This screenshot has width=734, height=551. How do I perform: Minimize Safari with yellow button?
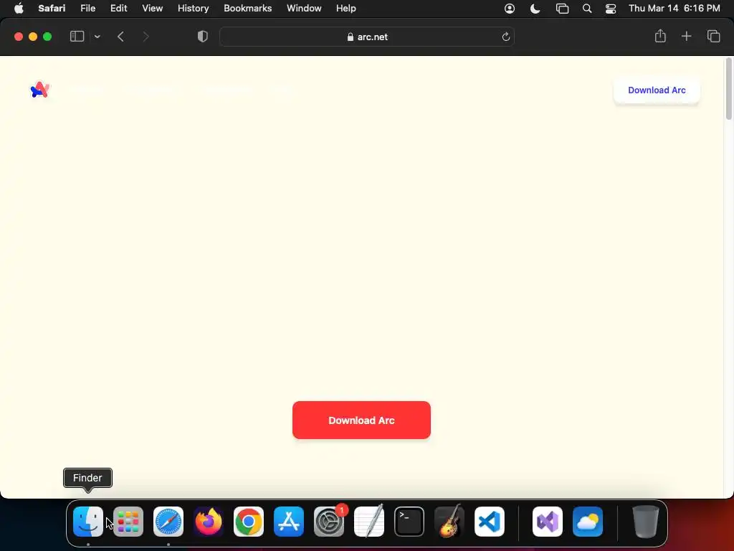click(33, 37)
